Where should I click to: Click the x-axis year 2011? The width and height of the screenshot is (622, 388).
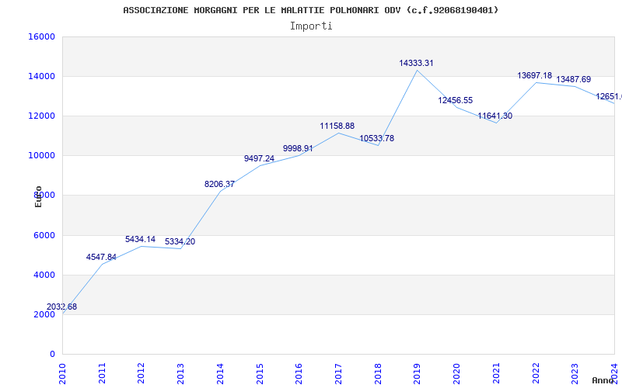[102, 373]
